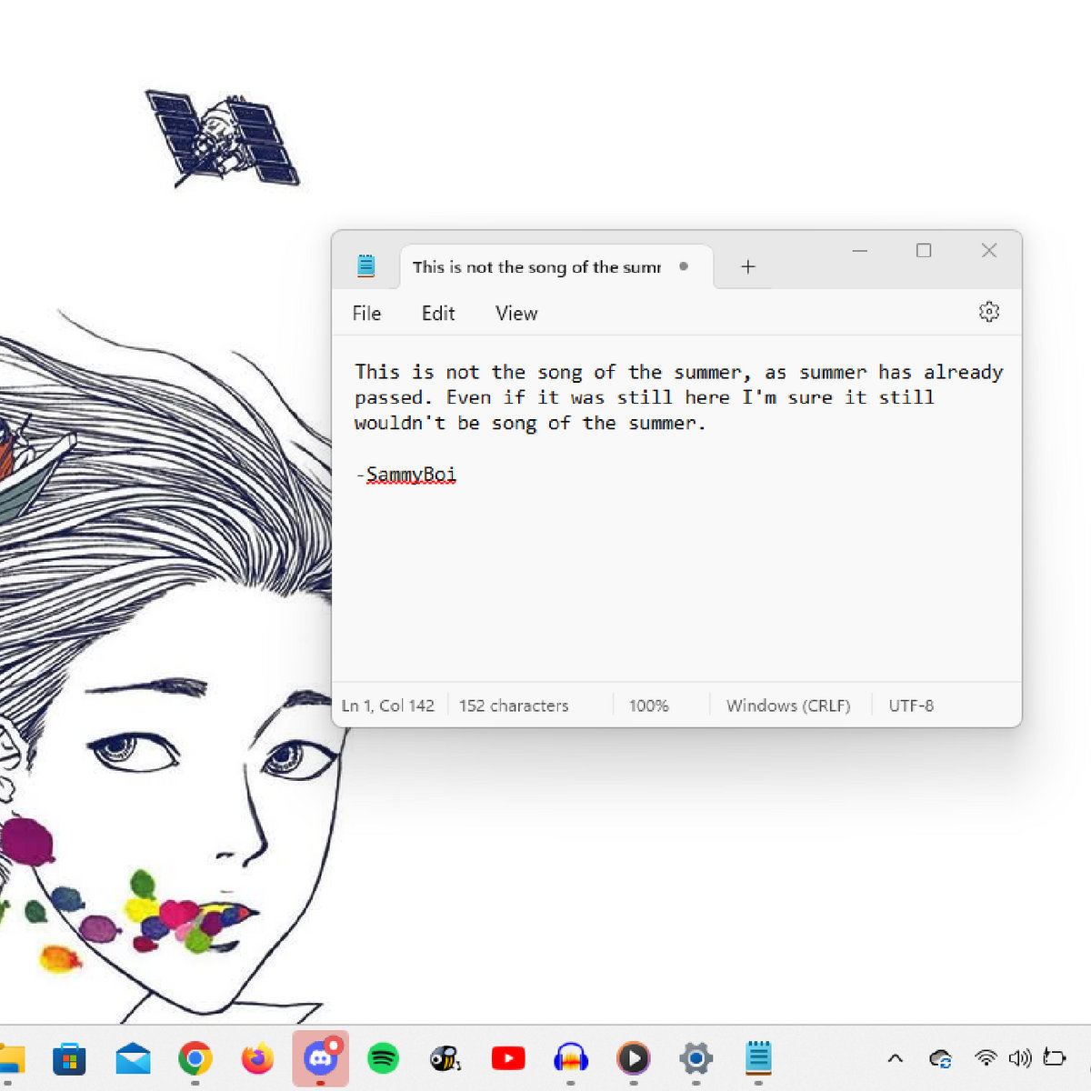Image resolution: width=1091 pixels, height=1091 pixels.
Task: Click the UTF-8 encoding indicator
Action: 911,706
